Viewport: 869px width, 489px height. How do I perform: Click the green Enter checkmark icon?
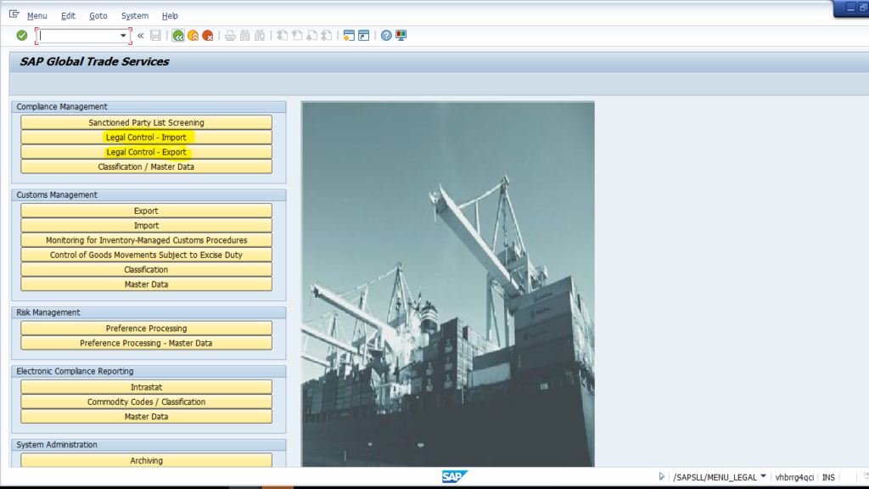21,36
